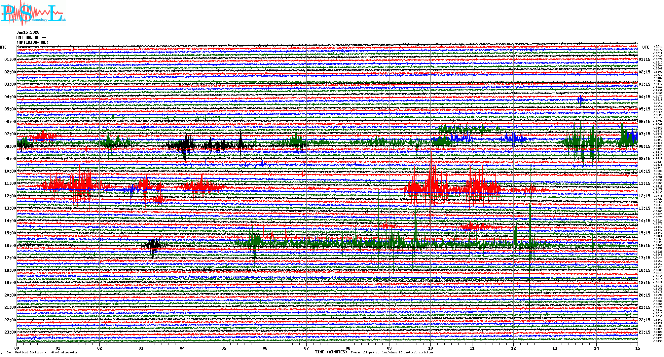Click minute 05 on the bottom axis

[224, 348]
